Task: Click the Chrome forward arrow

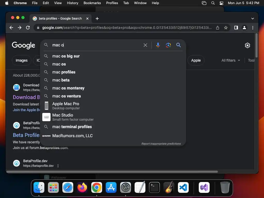Action: pyautogui.click(x=20, y=28)
